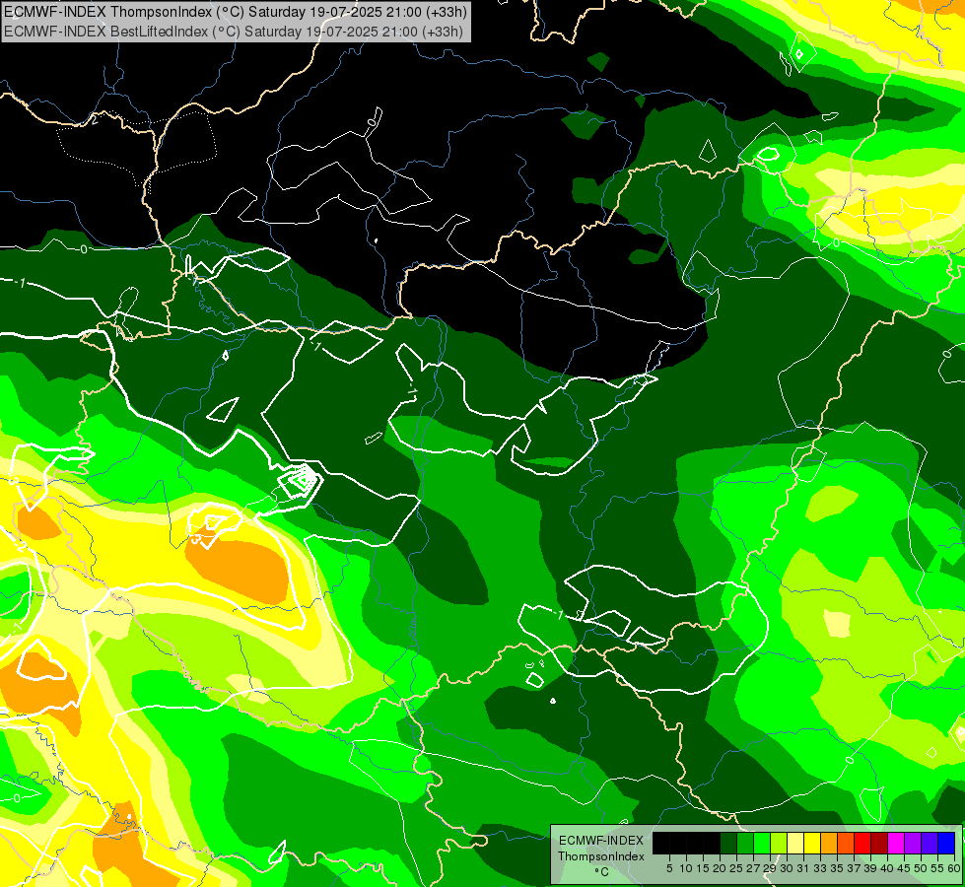Click the ThompsonIndex title line at top
The image size is (965, 887).
pos(236,11)
